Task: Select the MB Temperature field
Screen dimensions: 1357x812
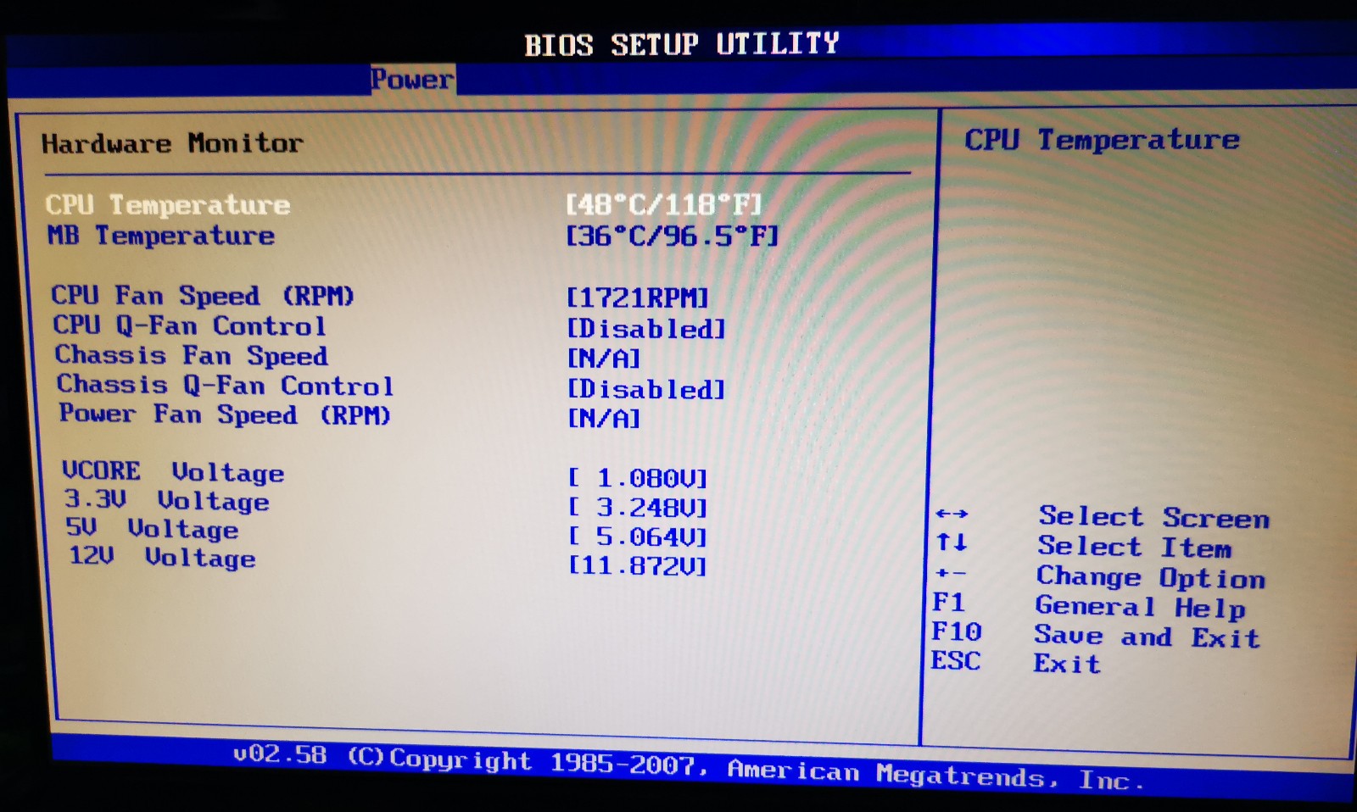Action: (161, 236)
